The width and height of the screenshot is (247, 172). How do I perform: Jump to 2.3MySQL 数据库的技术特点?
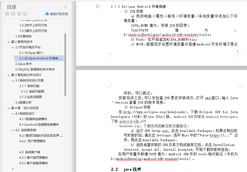pyautogui.click(x=35, y=69)
